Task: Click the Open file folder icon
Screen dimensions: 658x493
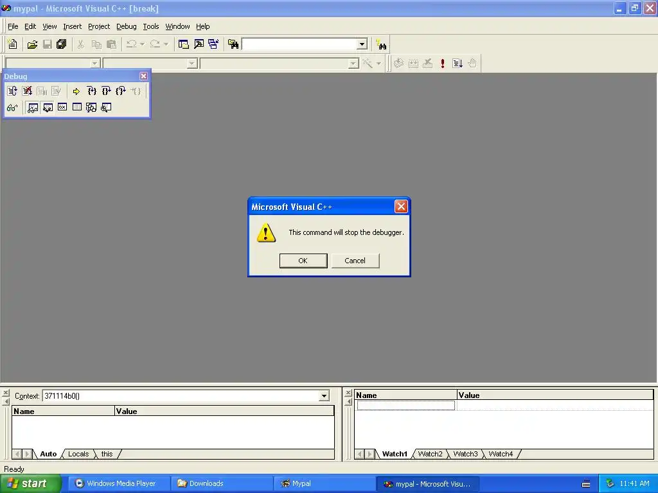Action: click(32, 44)
